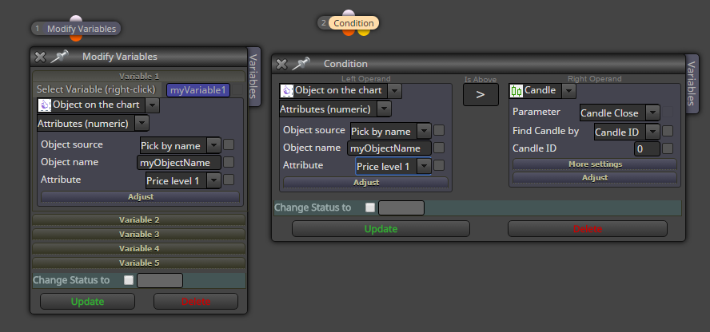
Task: Close the Modify Variables panel with X
Action: (40, 57)
